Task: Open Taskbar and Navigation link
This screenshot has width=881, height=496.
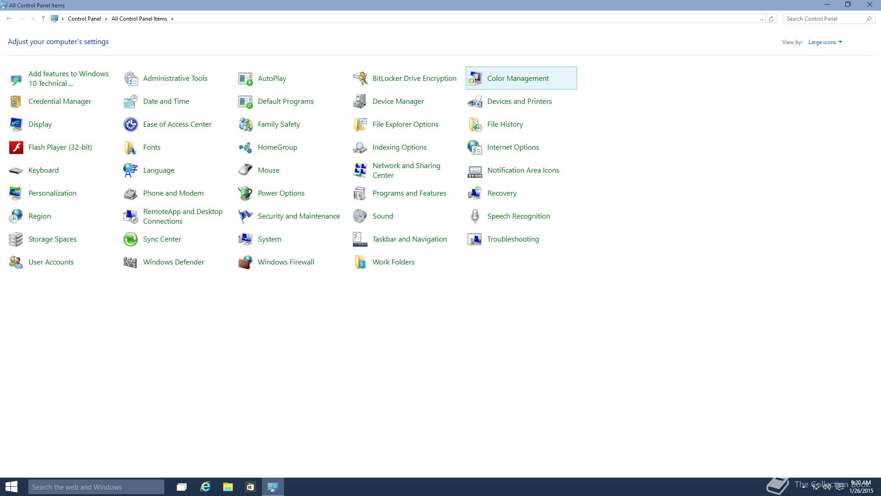Action: pyautogui.click(x=409, y=239)
